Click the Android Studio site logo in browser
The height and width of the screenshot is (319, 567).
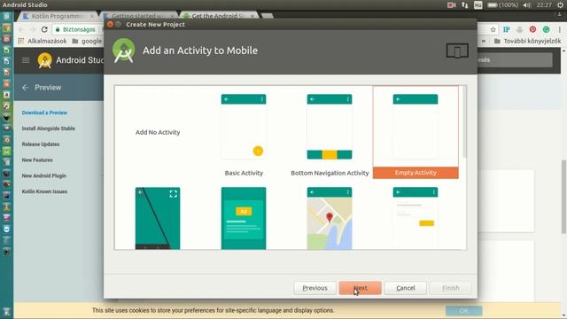pyautogui.click(x=45, y=60)
